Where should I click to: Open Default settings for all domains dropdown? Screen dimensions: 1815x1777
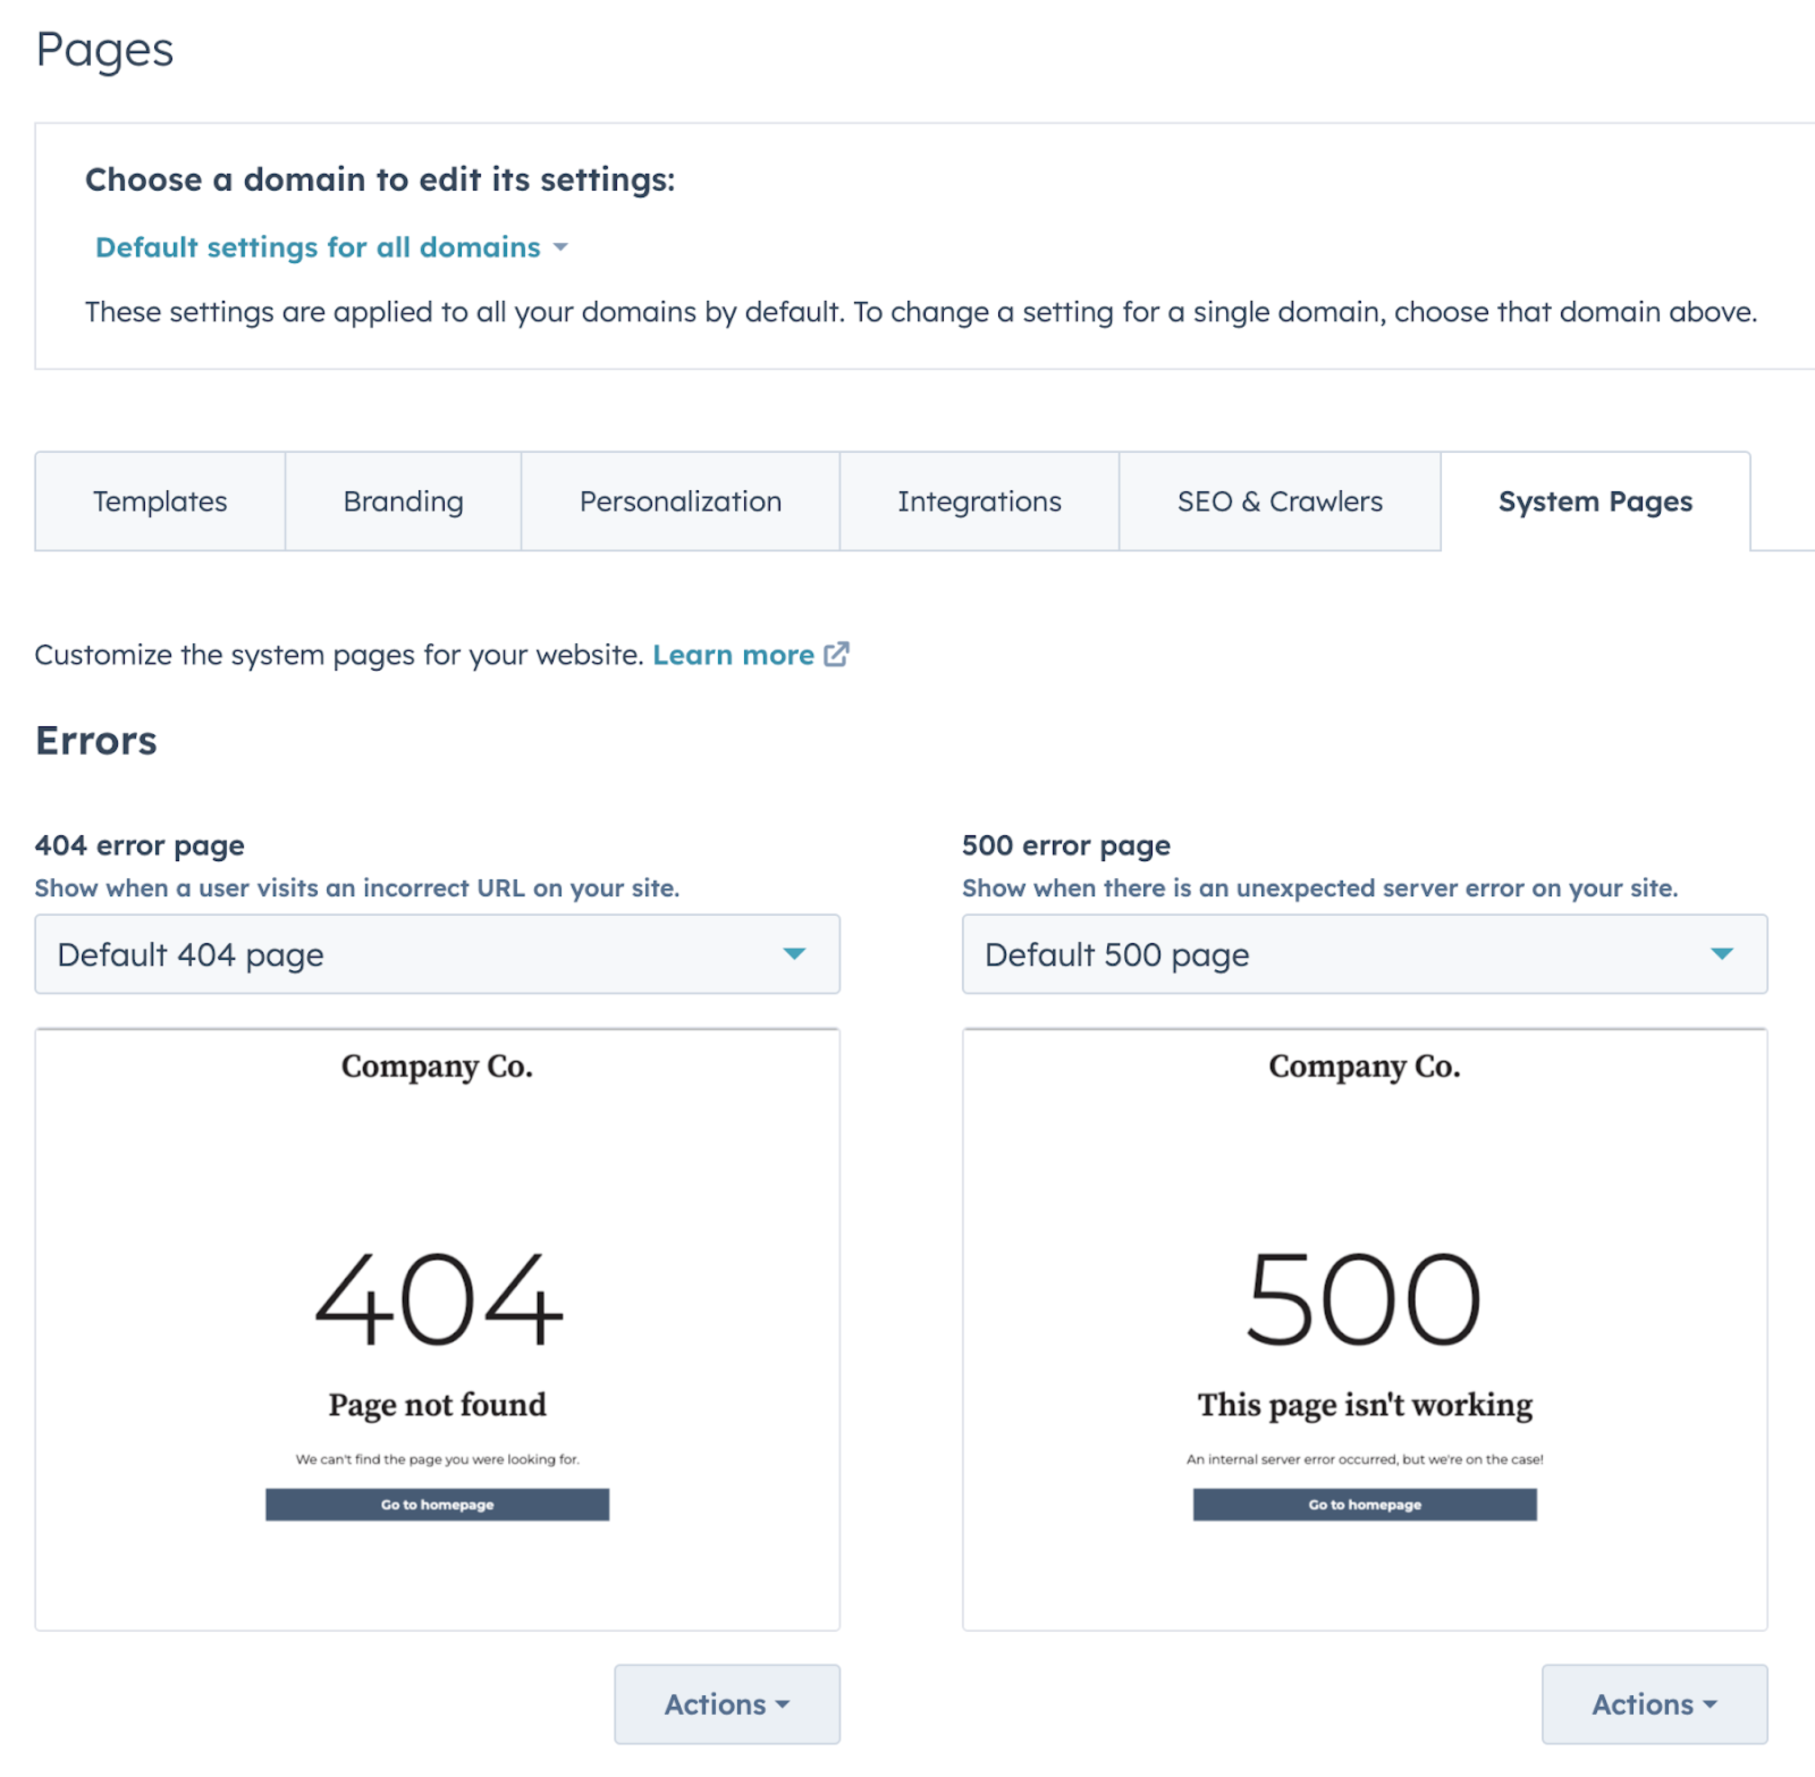click(x=331, y=247)
